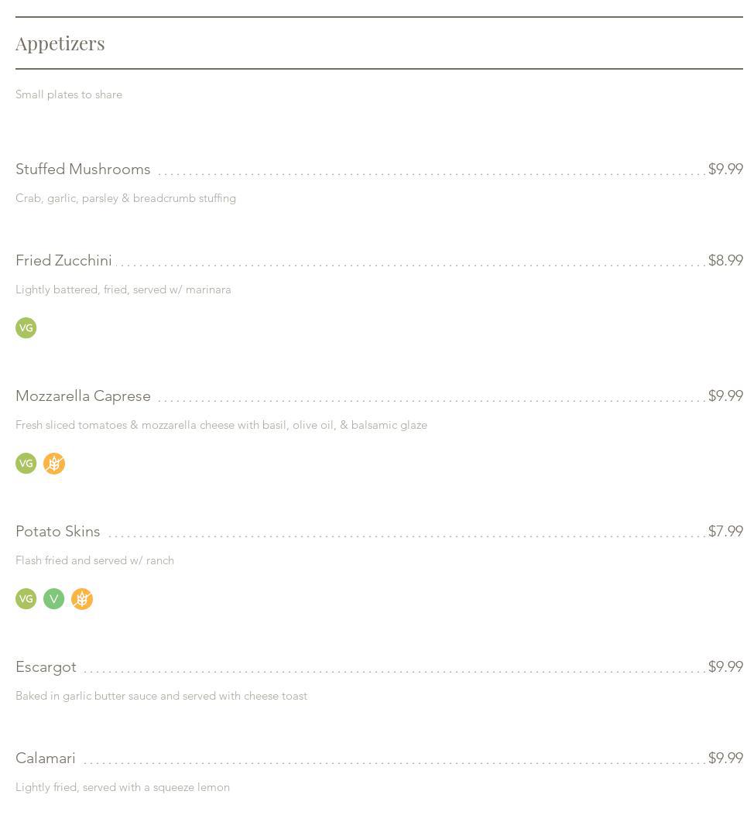Choose the Potato Skins menu item
747x839 pixels.
58,532
